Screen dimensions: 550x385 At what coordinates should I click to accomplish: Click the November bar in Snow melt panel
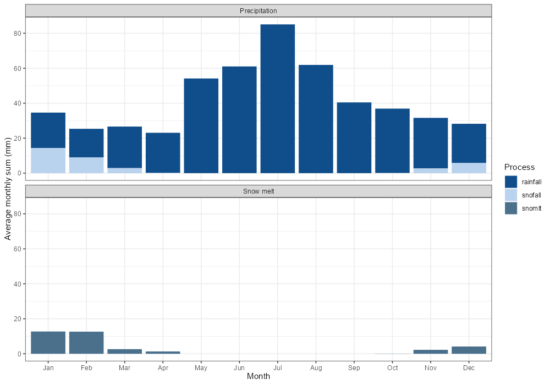[431, 351]
